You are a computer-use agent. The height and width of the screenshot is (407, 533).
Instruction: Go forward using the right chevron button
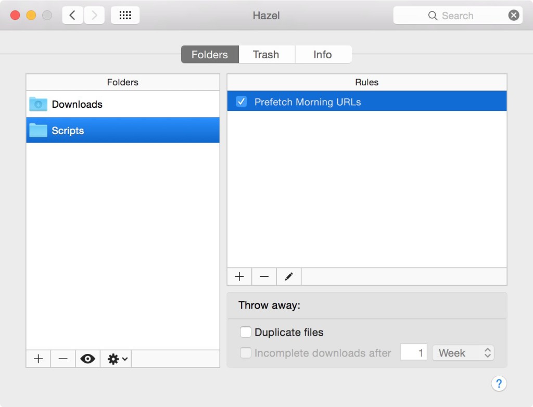click(x=94, y=15)
